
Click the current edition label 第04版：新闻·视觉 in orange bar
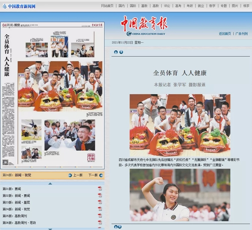click(17, 175)
